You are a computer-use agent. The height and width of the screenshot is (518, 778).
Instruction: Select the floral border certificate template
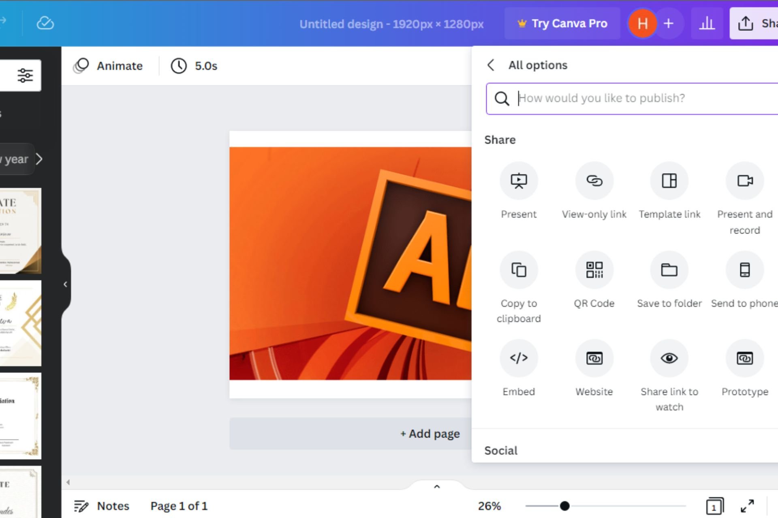click(x=21, y=416)
